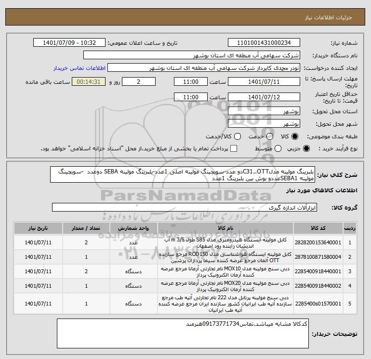Click the price validity date 1401/07/12 field

[x=264, y=97]
